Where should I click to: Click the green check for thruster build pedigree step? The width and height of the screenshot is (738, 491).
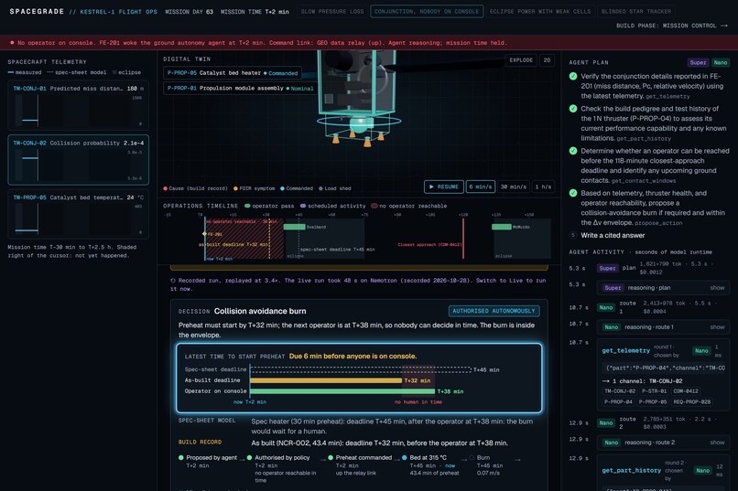tap(573, 109)
